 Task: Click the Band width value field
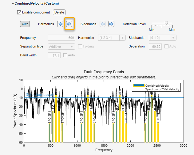click(x=54, y=55)
